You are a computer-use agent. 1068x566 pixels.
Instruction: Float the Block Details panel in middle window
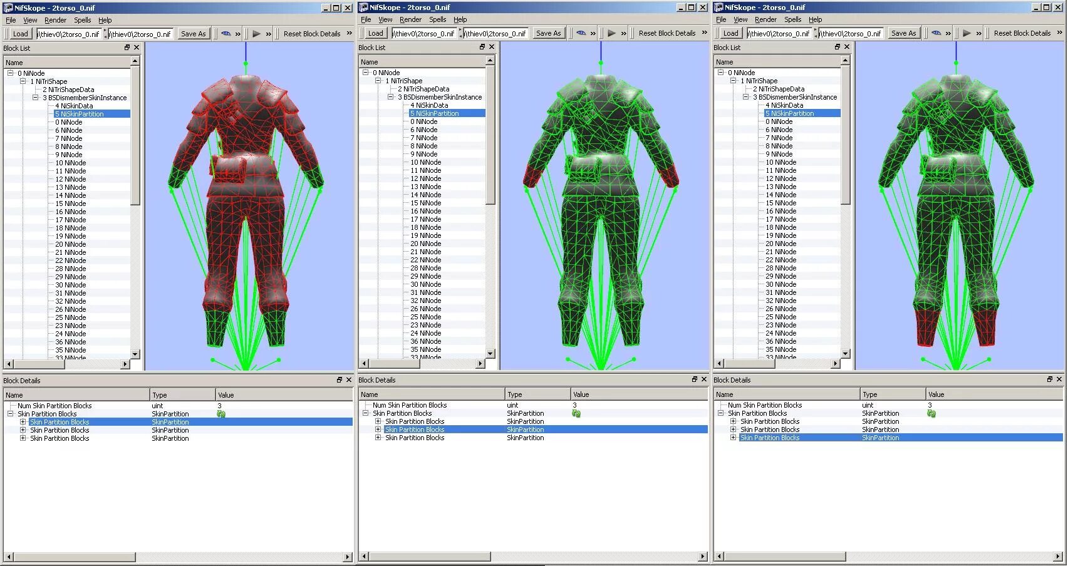coord(695,379)
